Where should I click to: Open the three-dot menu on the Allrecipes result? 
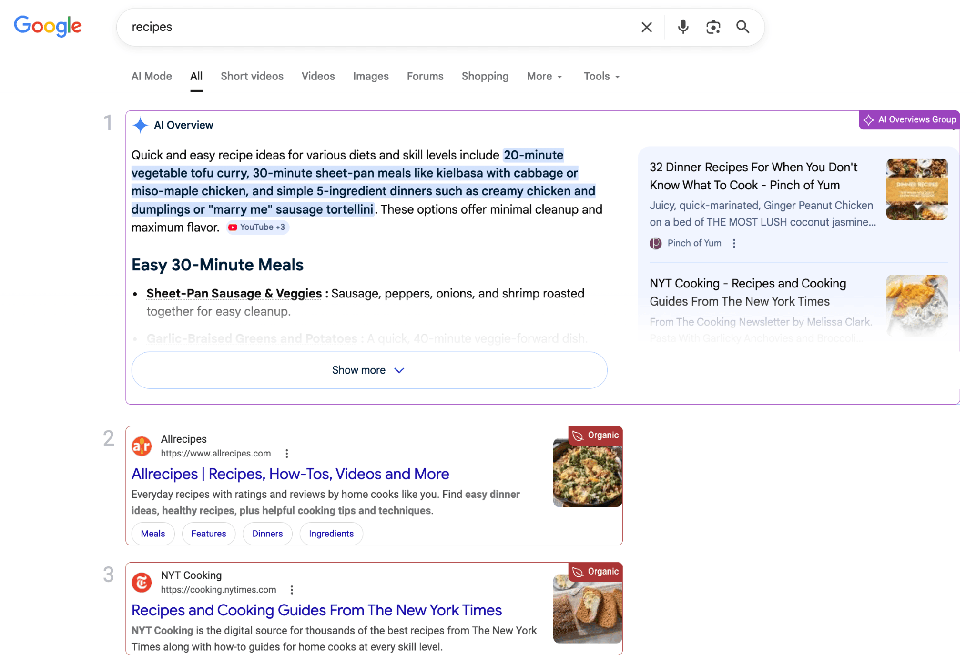tap(287, 454)
